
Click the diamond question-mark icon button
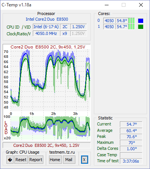10,160
